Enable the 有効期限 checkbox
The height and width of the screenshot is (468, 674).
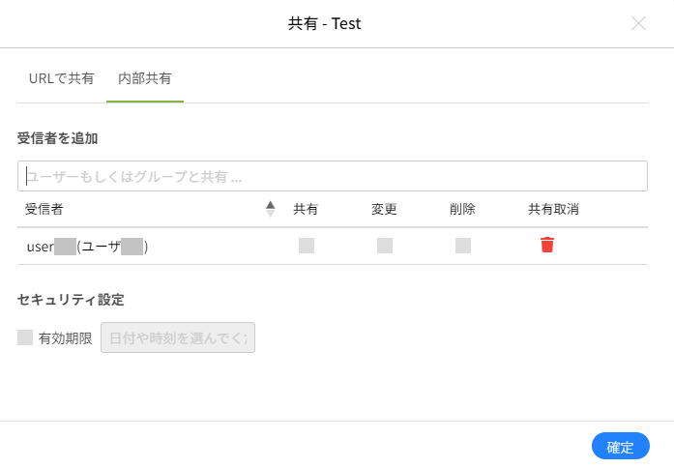pos(25,337)
